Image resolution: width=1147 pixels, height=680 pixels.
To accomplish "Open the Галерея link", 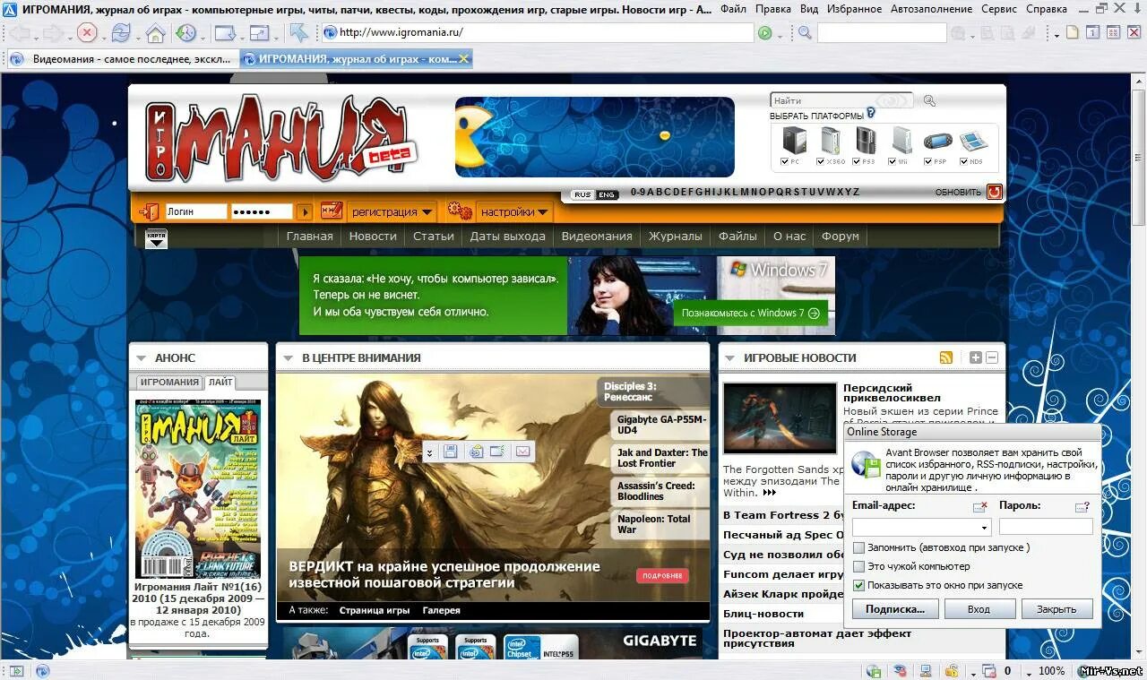I will [x=441, y=610].
